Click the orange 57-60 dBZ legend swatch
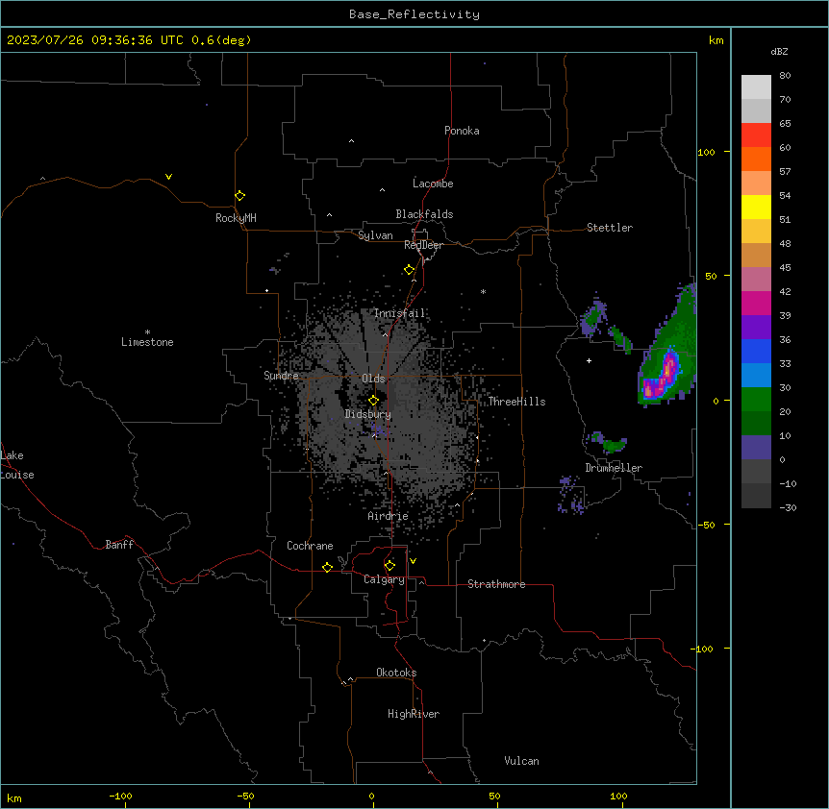 coord(756,159)
